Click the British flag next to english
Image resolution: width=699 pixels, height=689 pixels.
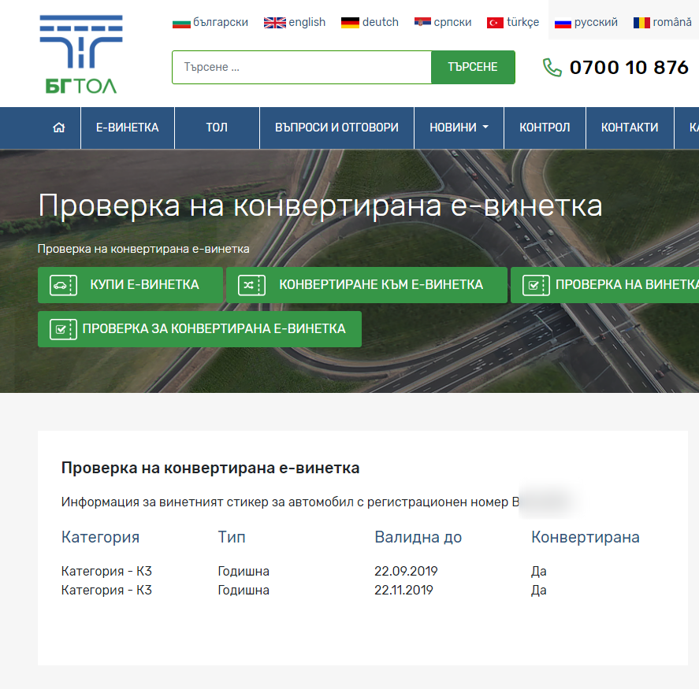273,22
